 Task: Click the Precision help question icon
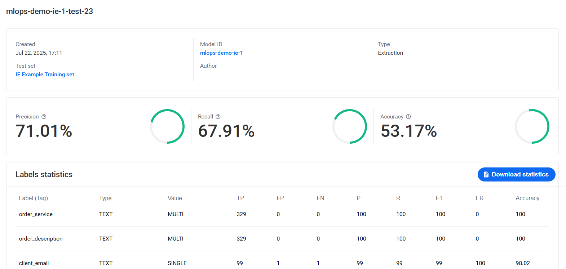pyautogui.click(x=44, y=117)
